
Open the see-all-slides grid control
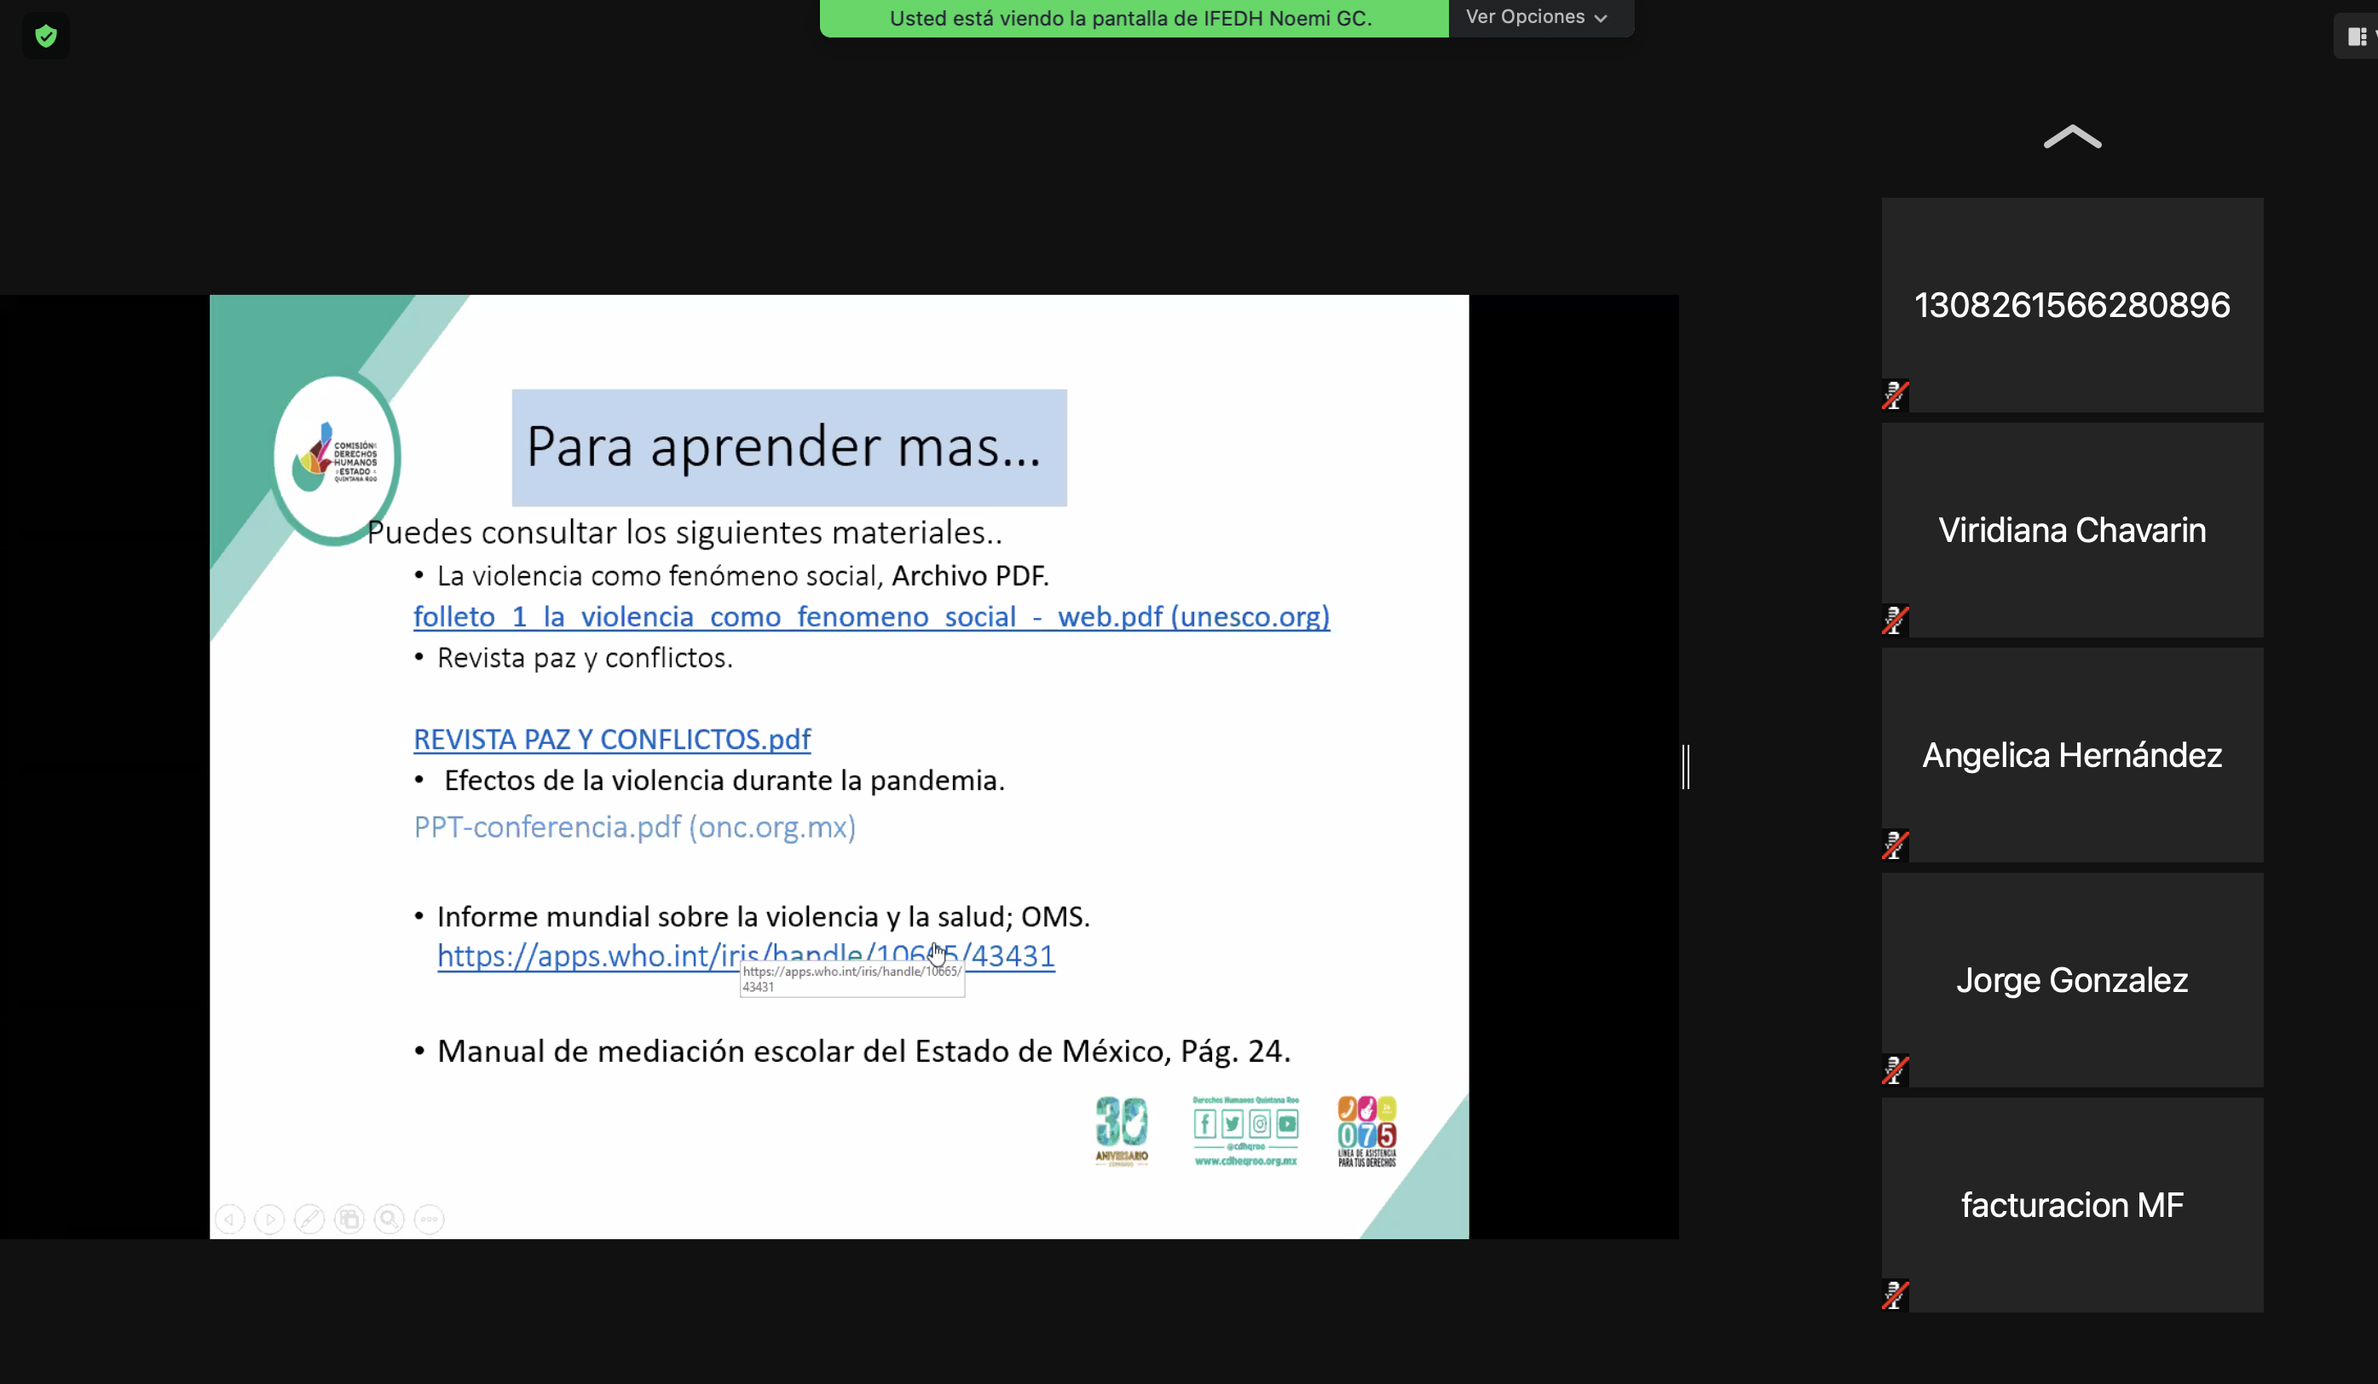[x=349, y=1219]
